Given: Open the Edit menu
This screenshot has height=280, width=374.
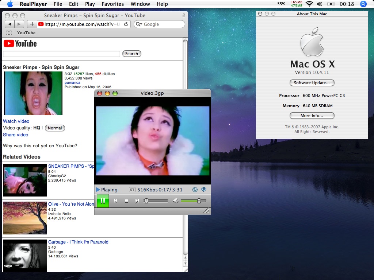Looking at the screenshot, I should 74,4.
